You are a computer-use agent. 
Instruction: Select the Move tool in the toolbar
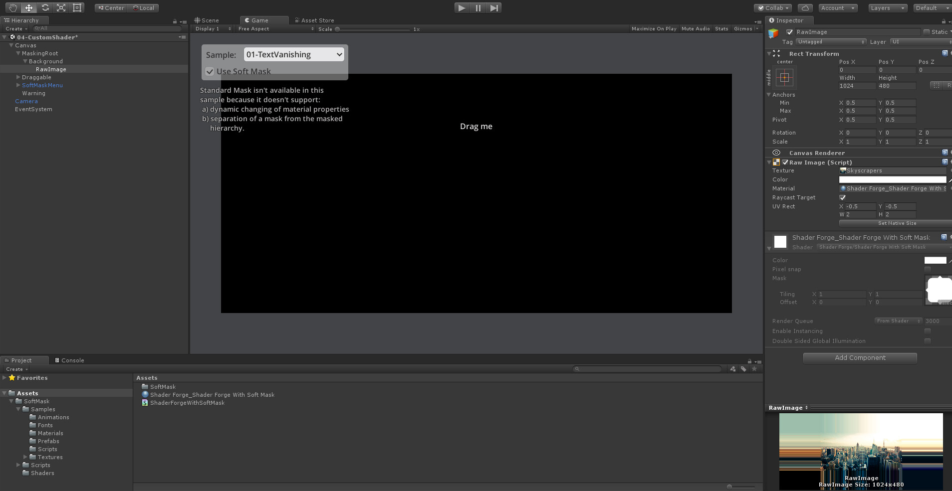pyautogui.click(x=28, y=7)
